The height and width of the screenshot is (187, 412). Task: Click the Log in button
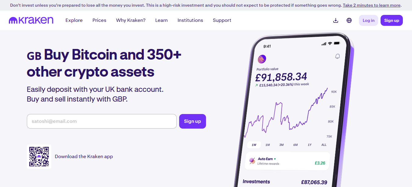(x=368, y=20)
